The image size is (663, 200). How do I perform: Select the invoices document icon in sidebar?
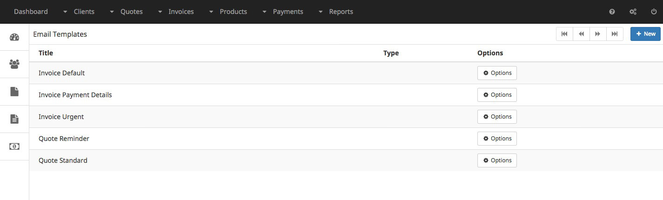[14, 119]
